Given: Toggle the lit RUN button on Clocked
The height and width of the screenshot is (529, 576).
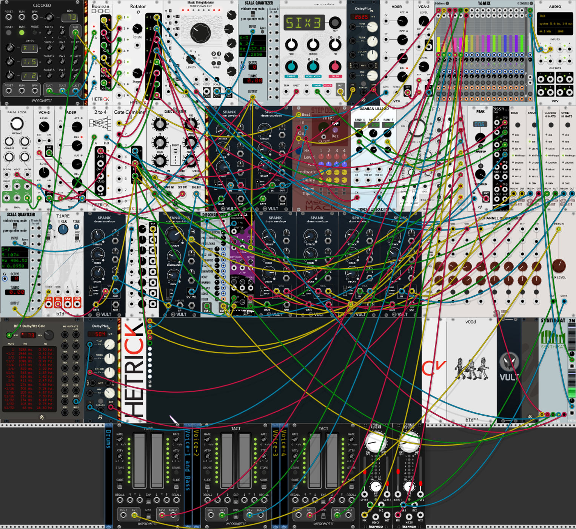Looking at the screenshot, I should 22,33.
